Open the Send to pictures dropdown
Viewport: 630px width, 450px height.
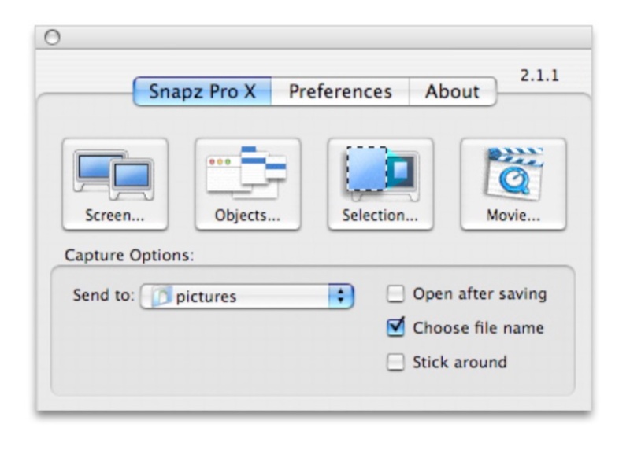[247, 297]
